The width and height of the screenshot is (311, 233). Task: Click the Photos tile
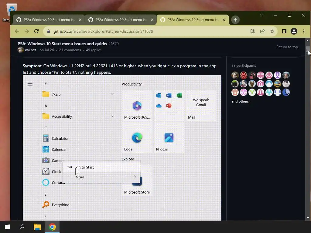pos(169,138)
